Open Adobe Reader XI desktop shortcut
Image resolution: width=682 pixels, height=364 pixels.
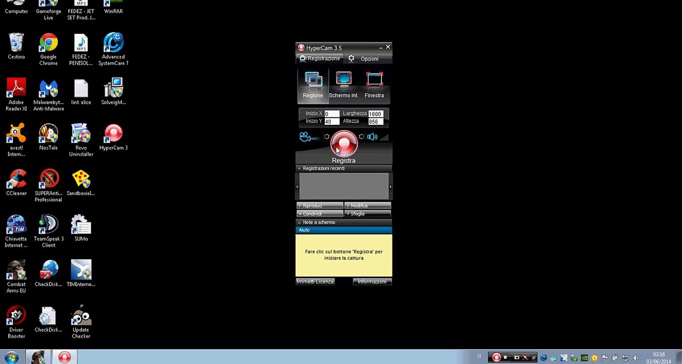[16, 95]
